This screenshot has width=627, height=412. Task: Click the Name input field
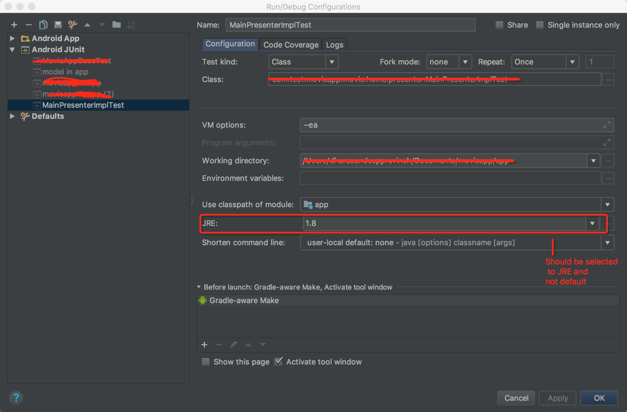tap(350, 25)
